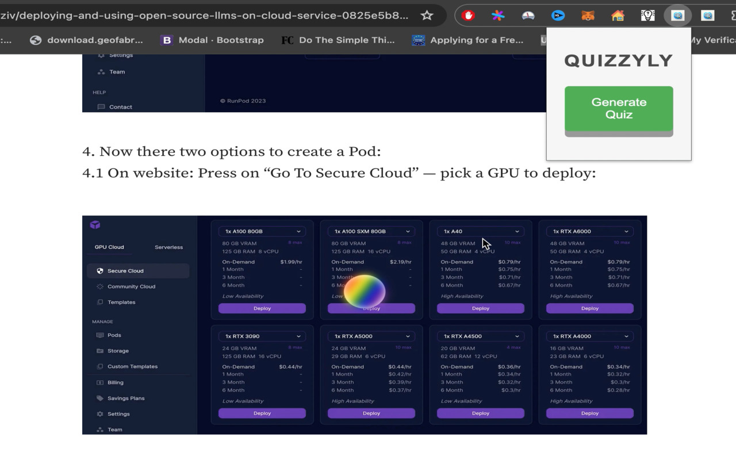The height and width of the screenshot is (460, 736).
Task: Bookmark this page with the star icon
Action: tap(427, 16)
